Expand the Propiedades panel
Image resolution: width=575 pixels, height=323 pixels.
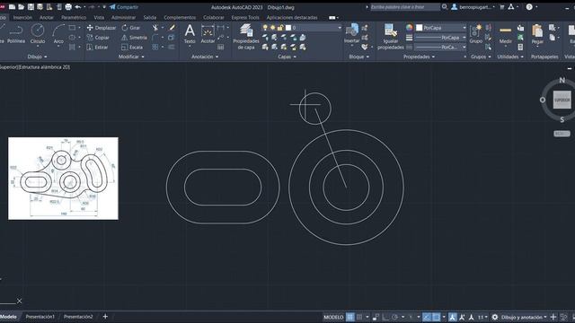(x=419, y=57)
